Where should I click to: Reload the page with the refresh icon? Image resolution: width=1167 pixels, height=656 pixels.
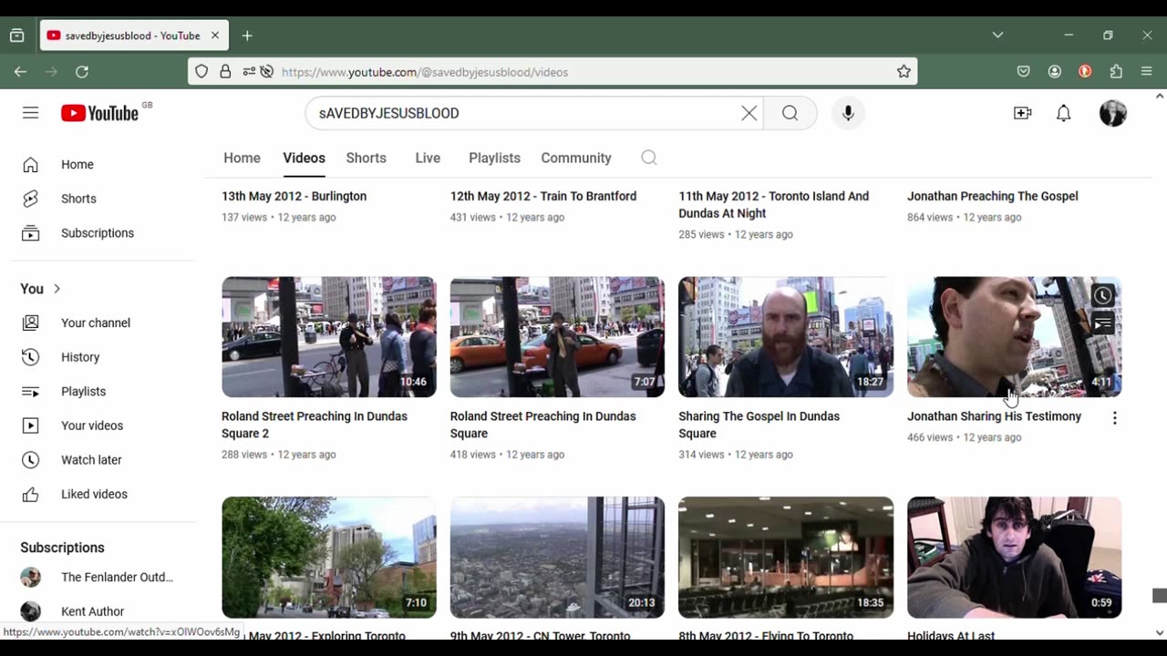(x=82, y=71)
